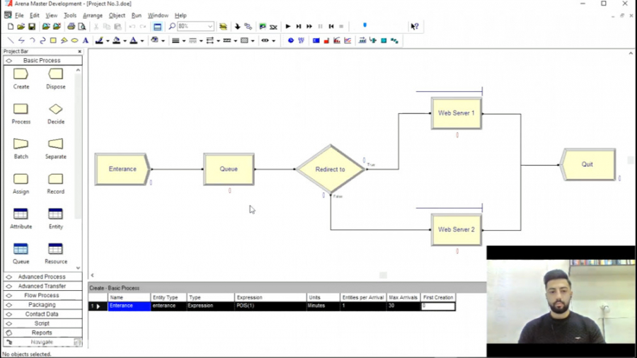637x358 pixels.
Task: Expand the Advanced Process panel
Action: click(x=42, y=277)
